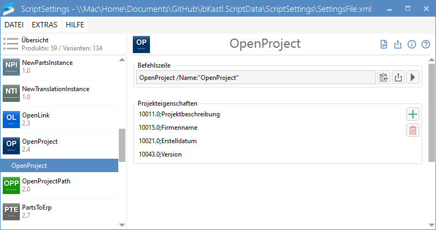
Task: Open the help question mark icon
Action: pyautogui.click(x=426, y=44)
